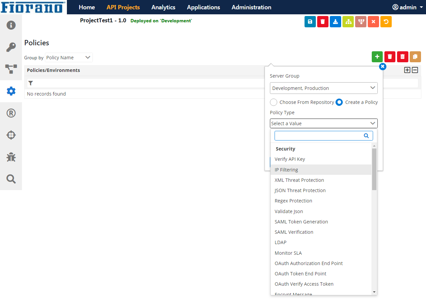Screen dimensions: 426x304
Task: Open the registered ® icon section
Action: pyautogui.click(x=11, y=113)
